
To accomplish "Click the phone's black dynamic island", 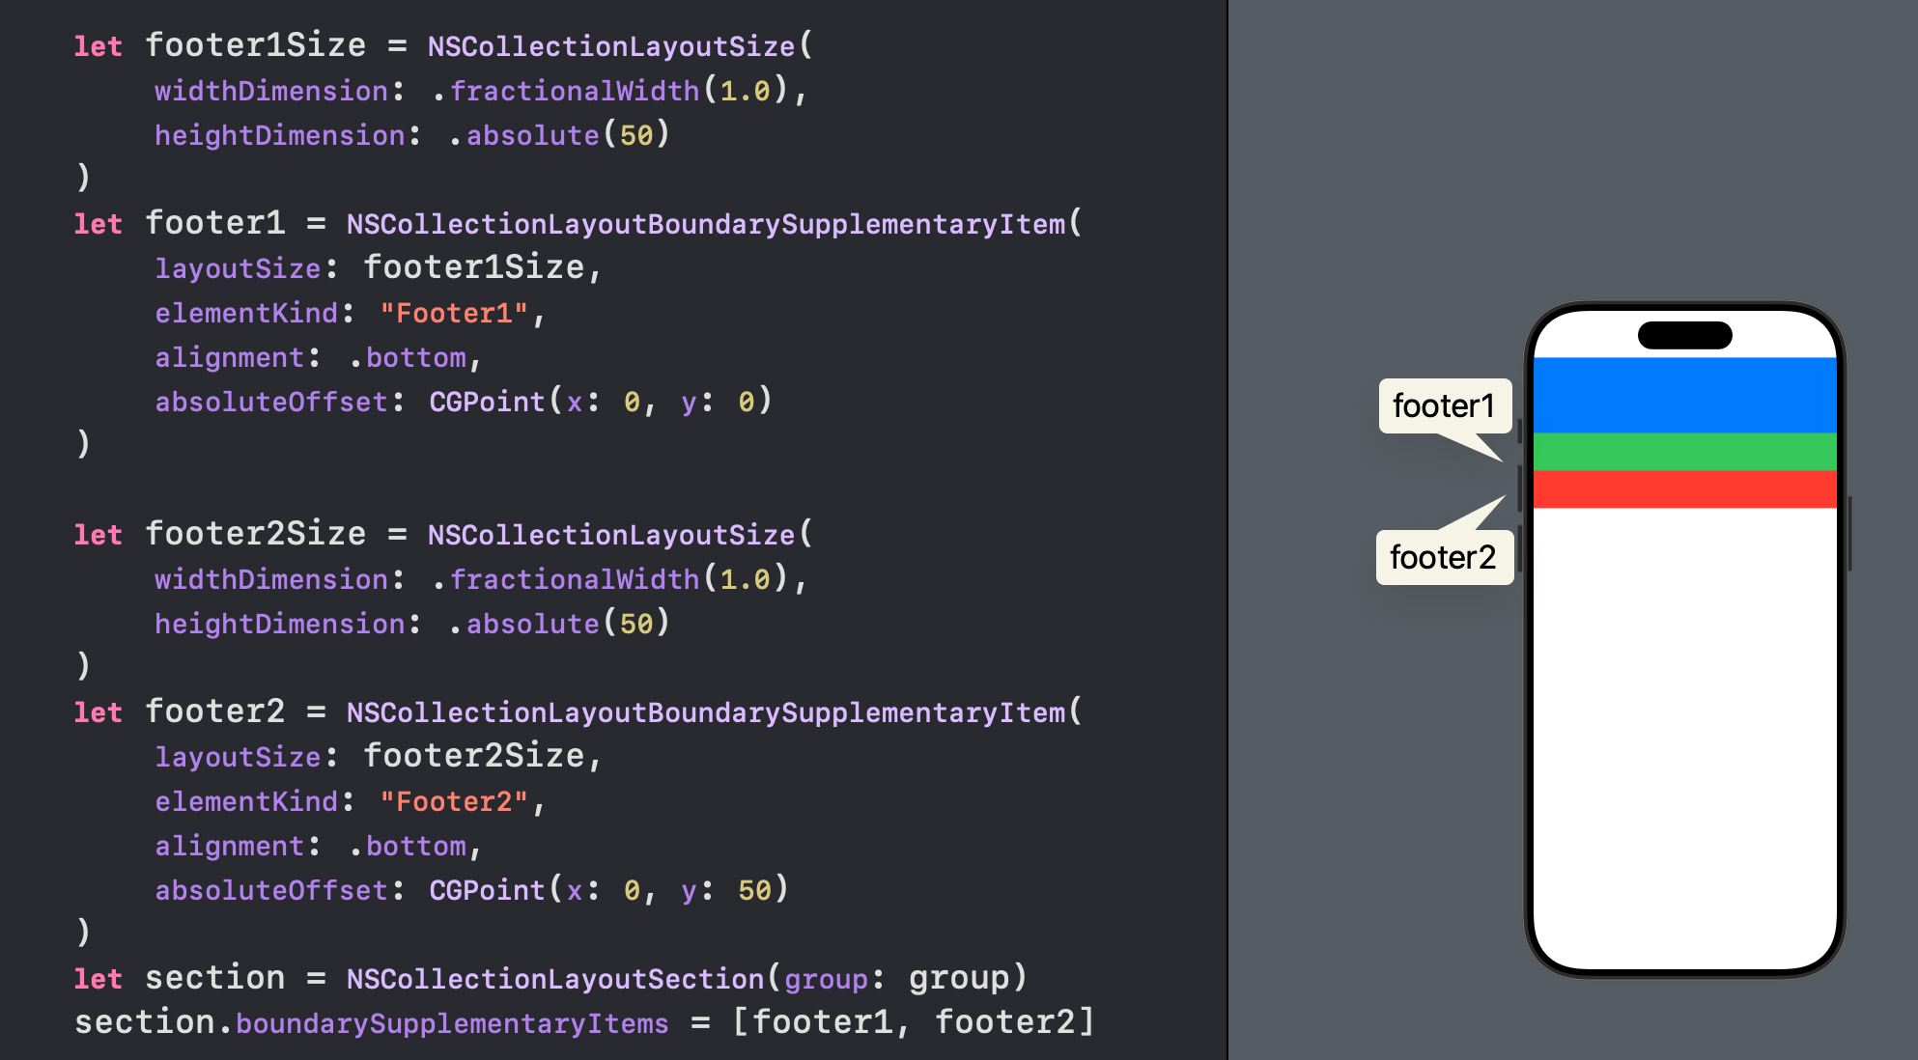I will click(1684, 335).
